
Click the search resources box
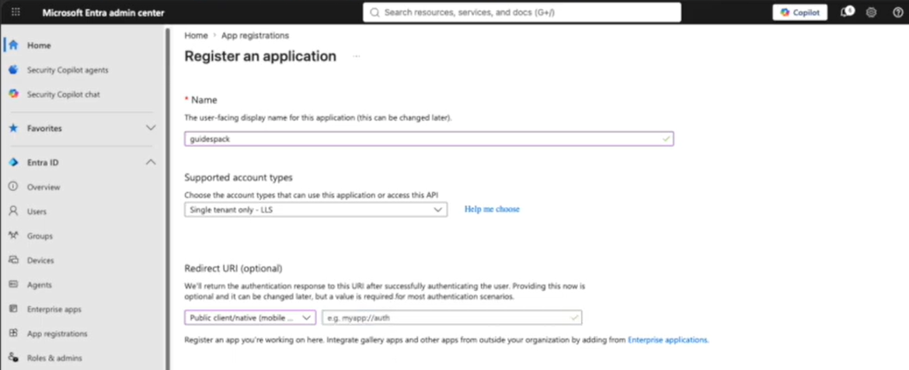pyautogui.click(x=522, y=12)
